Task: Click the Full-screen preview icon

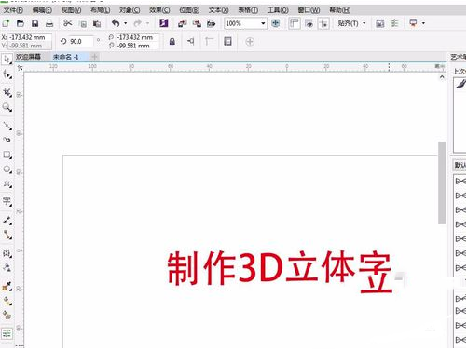Action: [x=275, y=23]
